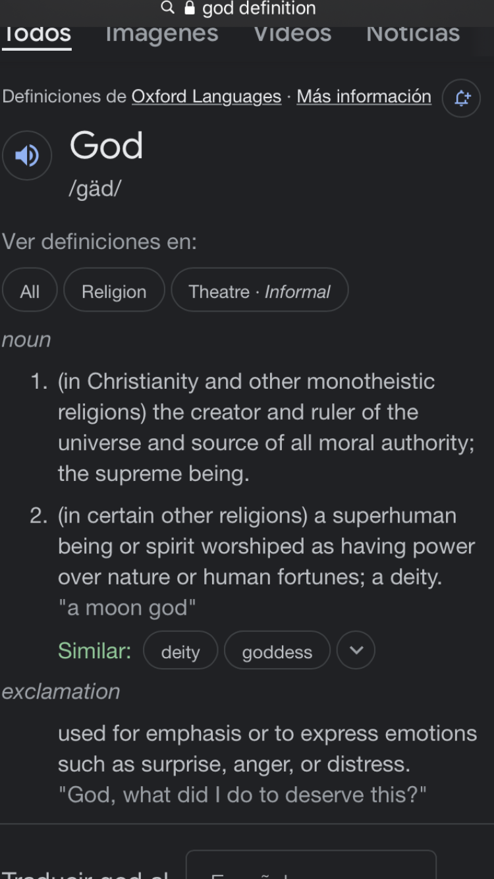The image size is (494, 879).
Task: Filter definitions by Theatre Informal
Action: pyautogui.click(x=260, y=290)
